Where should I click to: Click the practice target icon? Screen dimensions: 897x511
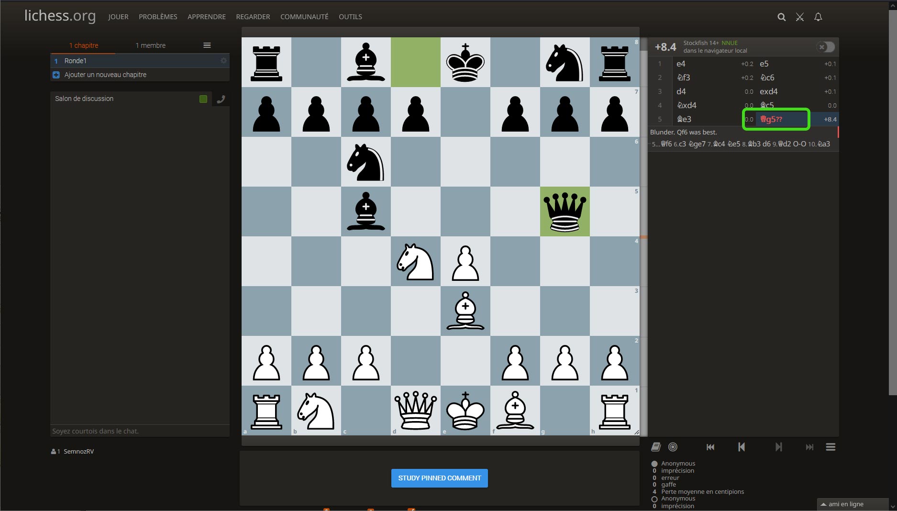[x=673, y=447]
